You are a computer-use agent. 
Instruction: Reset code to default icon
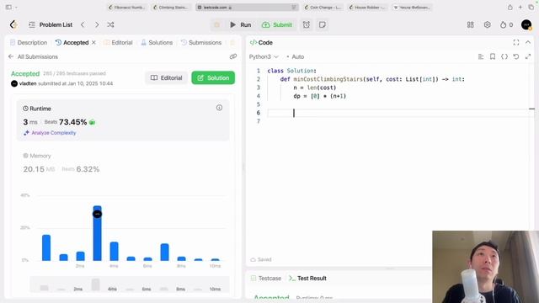click(516, 56)
